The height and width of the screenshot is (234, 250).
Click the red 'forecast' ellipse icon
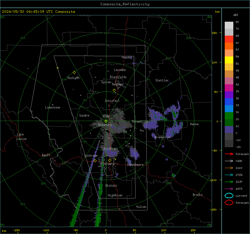pos(229,203)
